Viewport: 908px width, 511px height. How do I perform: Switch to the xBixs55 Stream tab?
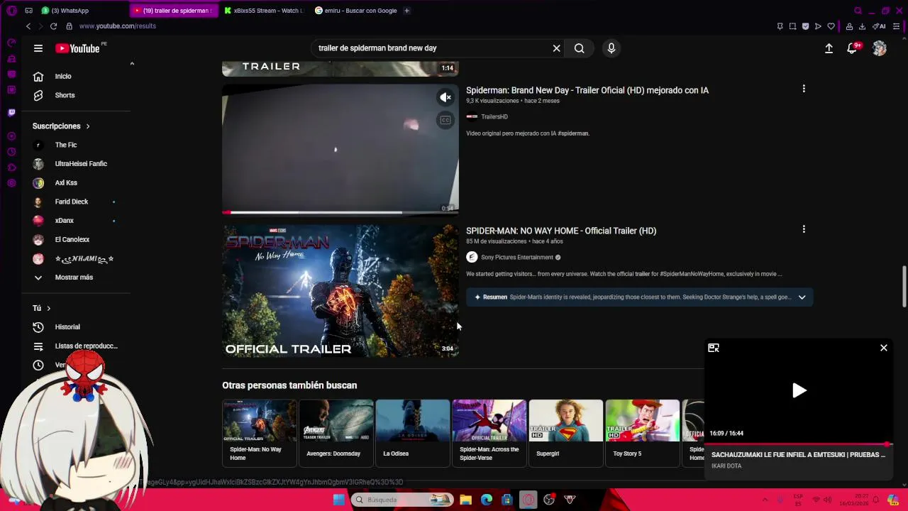tap(264, 11)
